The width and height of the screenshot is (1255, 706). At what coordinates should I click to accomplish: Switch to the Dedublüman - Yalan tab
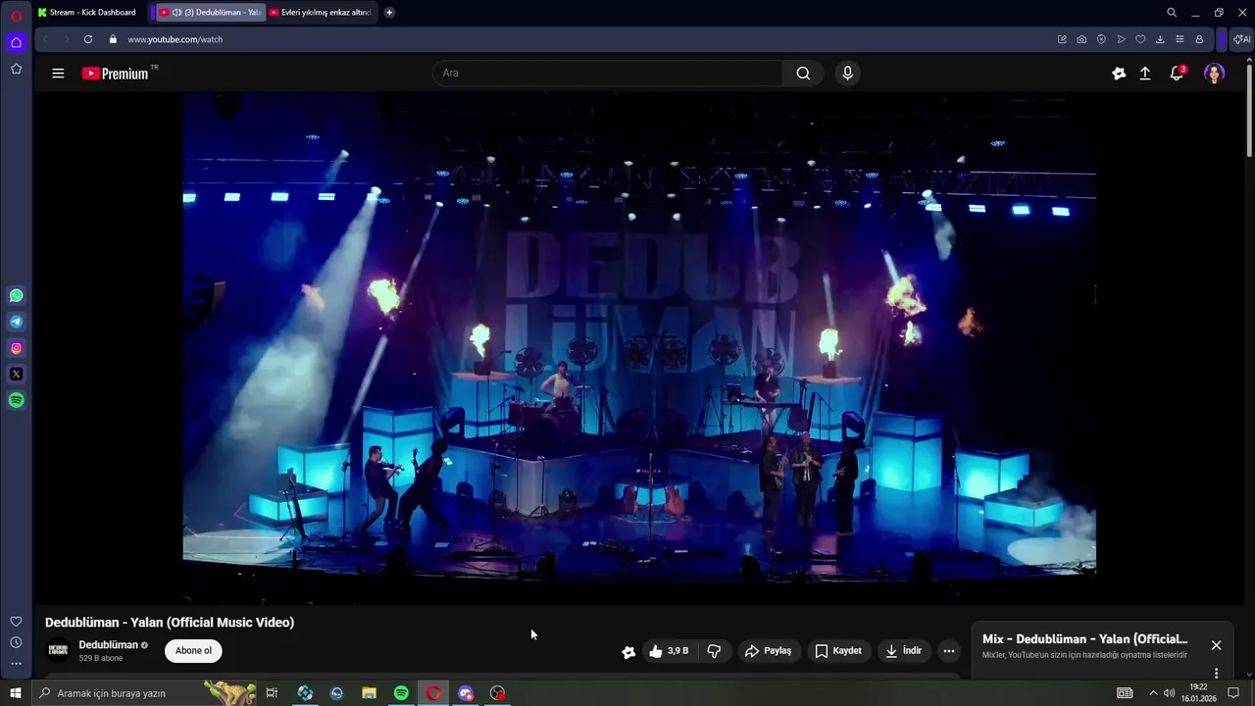point(209,13)
